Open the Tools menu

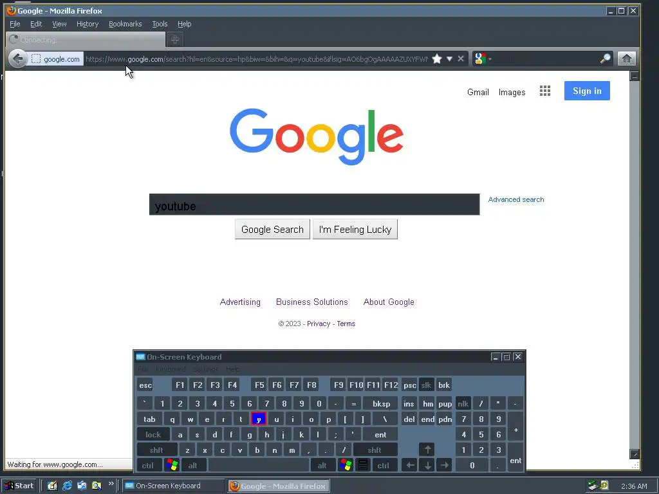160,24
